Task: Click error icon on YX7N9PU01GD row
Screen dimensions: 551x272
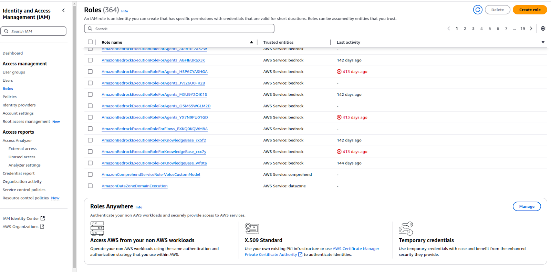Action: tap(339, 117)
